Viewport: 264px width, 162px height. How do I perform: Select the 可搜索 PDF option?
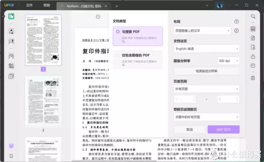pyautogui.click(x=138, y=36)
